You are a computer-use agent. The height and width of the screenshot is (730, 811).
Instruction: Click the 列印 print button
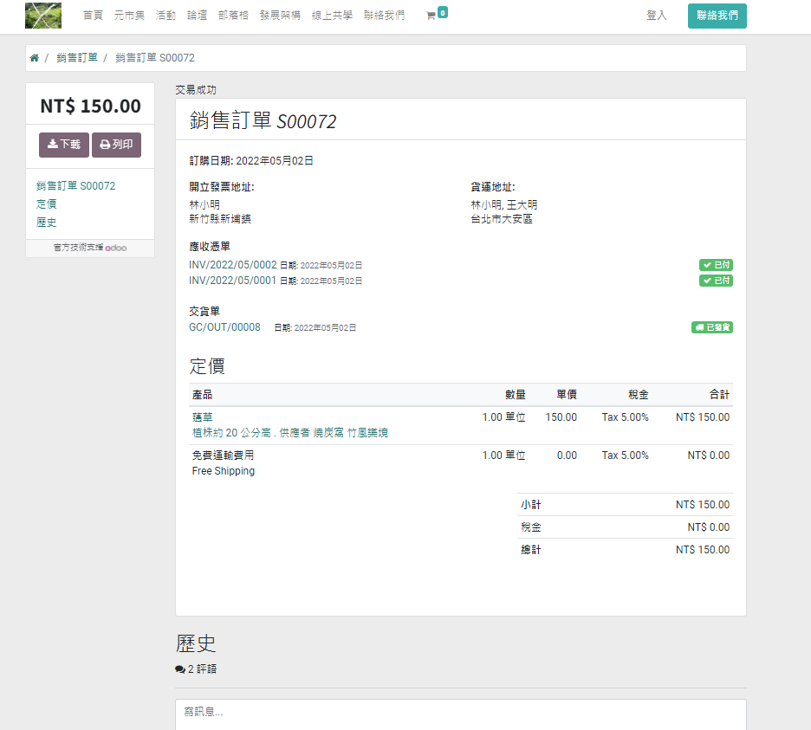(116, 145)
